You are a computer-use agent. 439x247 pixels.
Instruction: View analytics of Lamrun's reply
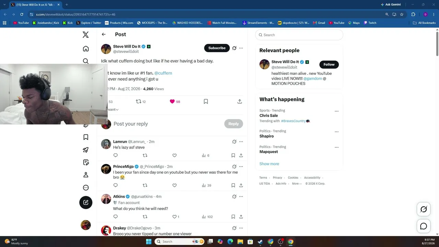205,155
